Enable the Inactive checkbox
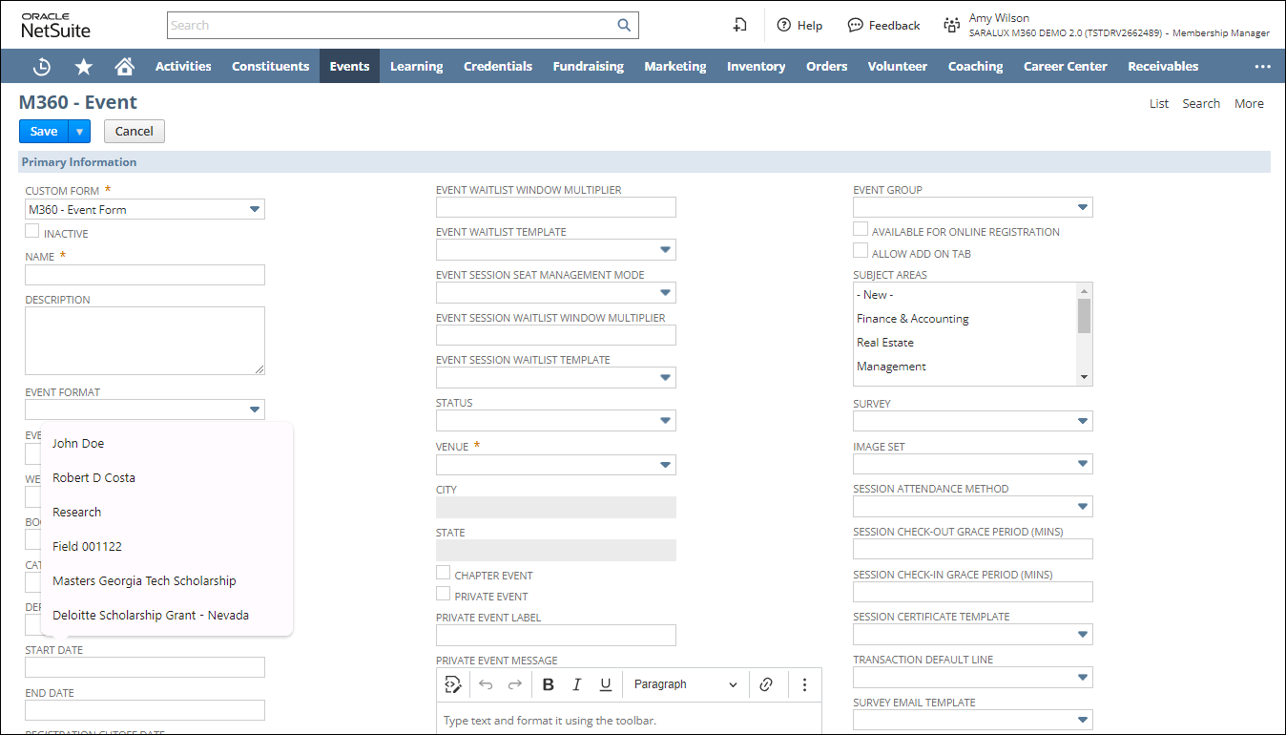1286x735 pixels. tap(32, 231)
